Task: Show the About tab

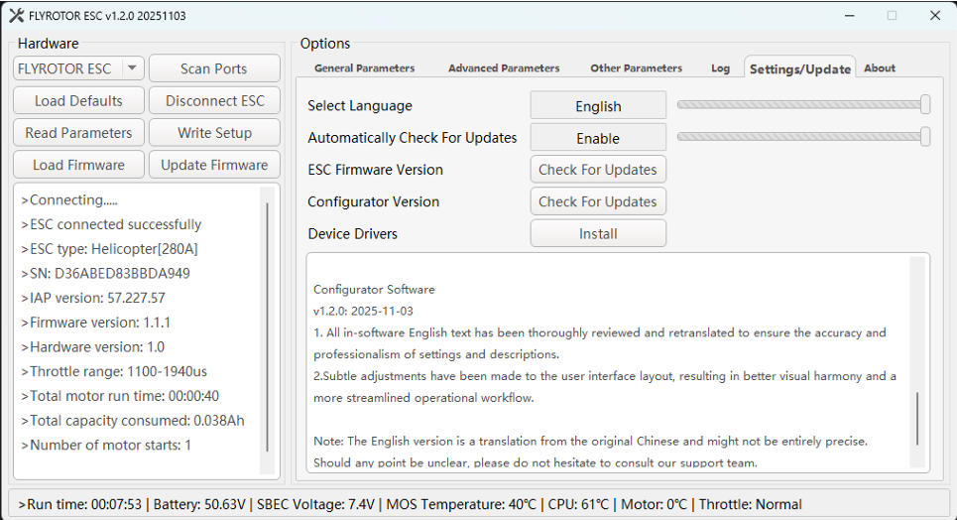Action: (x=879, y=68)
